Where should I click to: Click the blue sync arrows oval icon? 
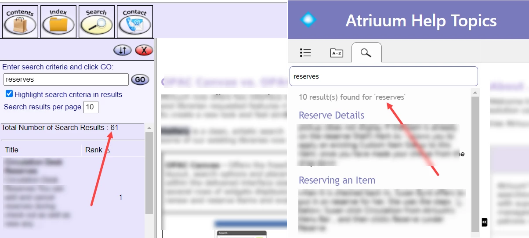coord(123,50)
